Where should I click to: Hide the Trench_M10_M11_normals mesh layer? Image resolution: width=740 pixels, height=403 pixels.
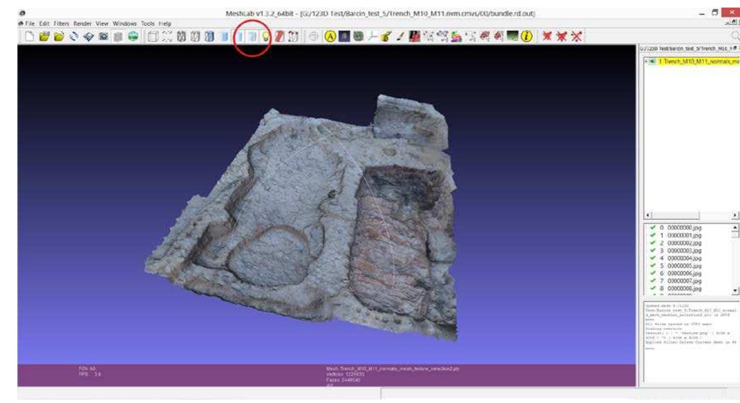pyautogui.click(x=652, y=61)
